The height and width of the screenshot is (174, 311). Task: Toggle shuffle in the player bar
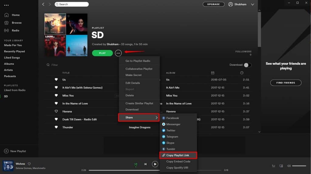(136, 164)
